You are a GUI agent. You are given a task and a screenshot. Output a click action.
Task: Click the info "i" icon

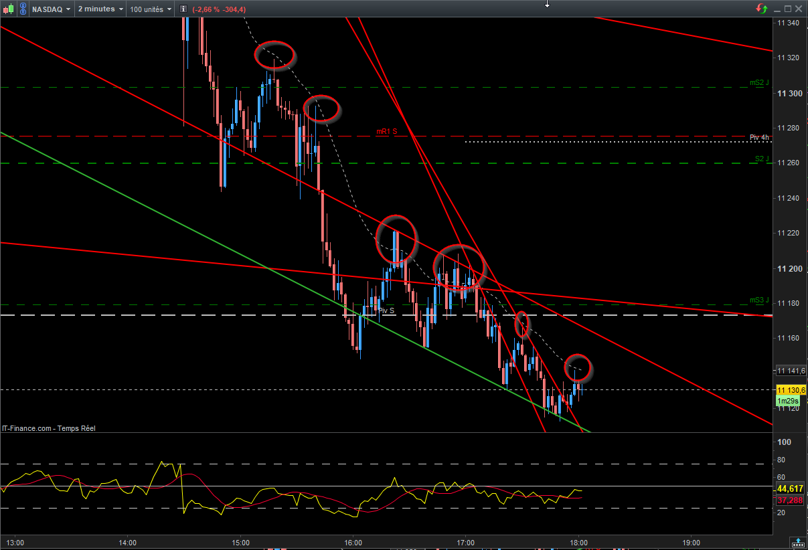[x=183, y=9]
